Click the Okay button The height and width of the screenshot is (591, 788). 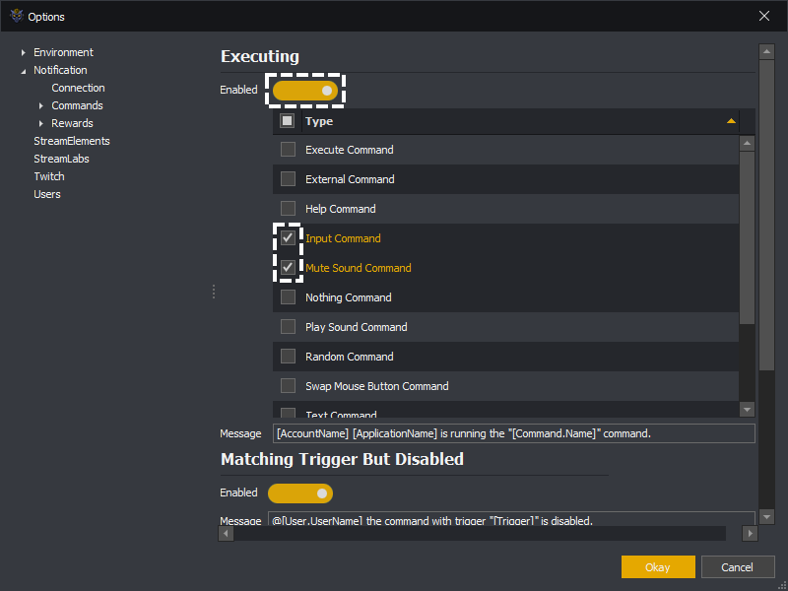(x=658, y=567)
